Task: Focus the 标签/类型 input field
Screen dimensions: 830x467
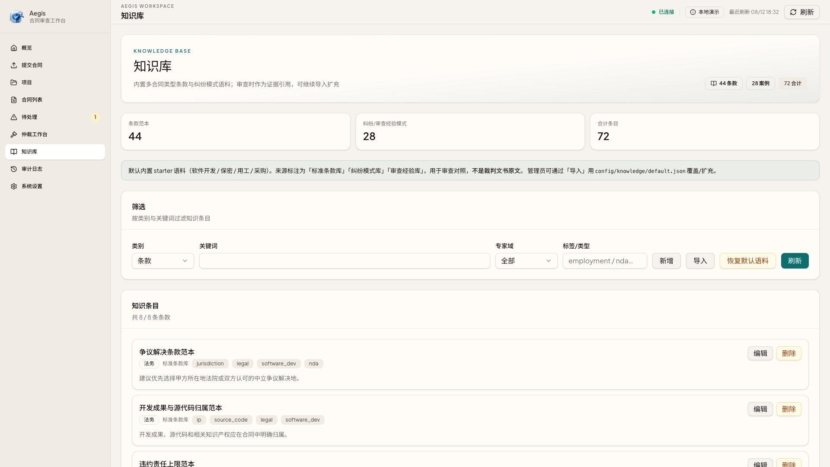Action: click(x=605, y=261)
